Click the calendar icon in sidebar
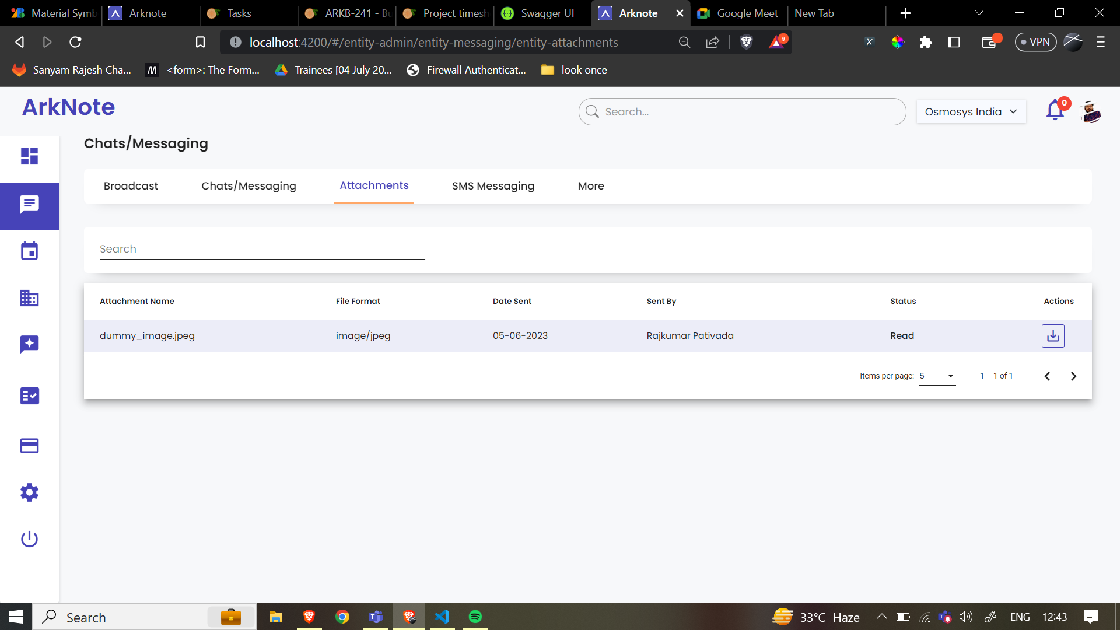 (29, 251)
